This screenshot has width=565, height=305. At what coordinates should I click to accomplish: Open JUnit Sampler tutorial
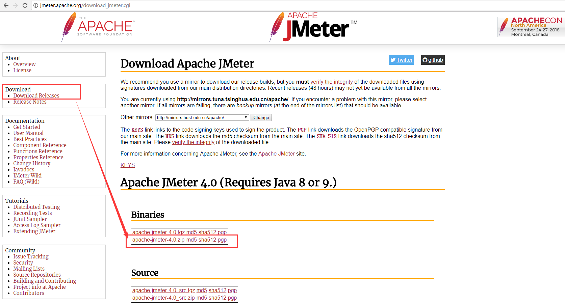pos(30,219)
